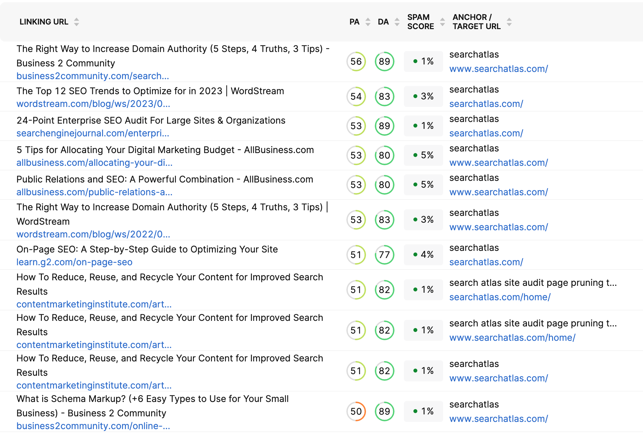Open the searchenginejournal.com/enterpri link
Viewport: 643px width, 435px height.
pos(93,133)
